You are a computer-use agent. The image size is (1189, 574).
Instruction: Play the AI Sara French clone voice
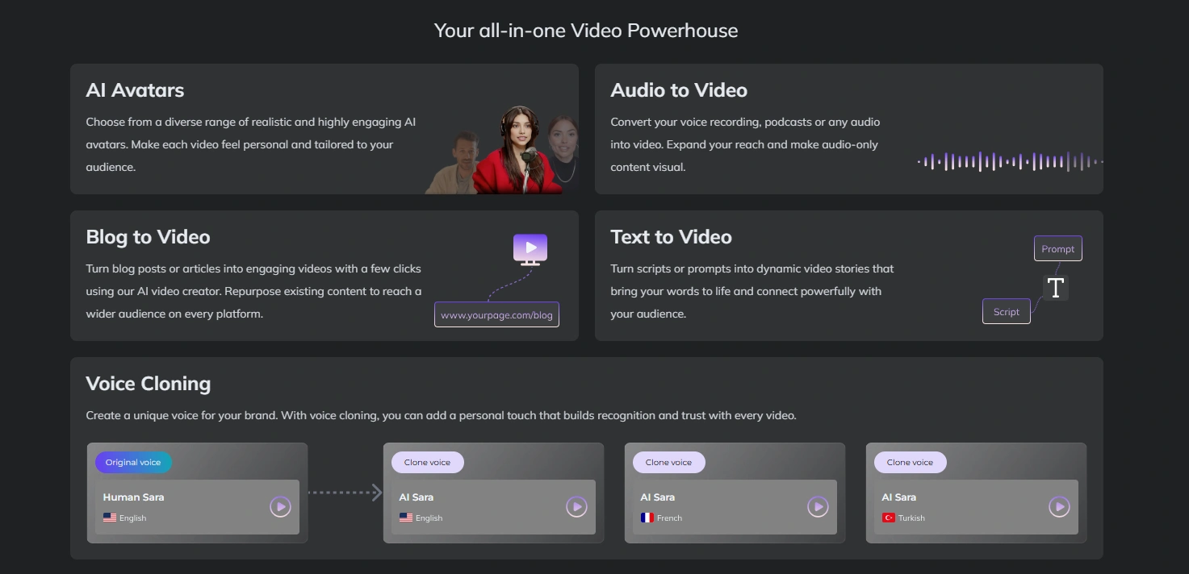click(x=818, y=507)
